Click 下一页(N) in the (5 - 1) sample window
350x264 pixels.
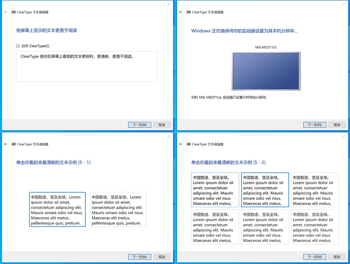pyautogui.click(x=140, y=257)
